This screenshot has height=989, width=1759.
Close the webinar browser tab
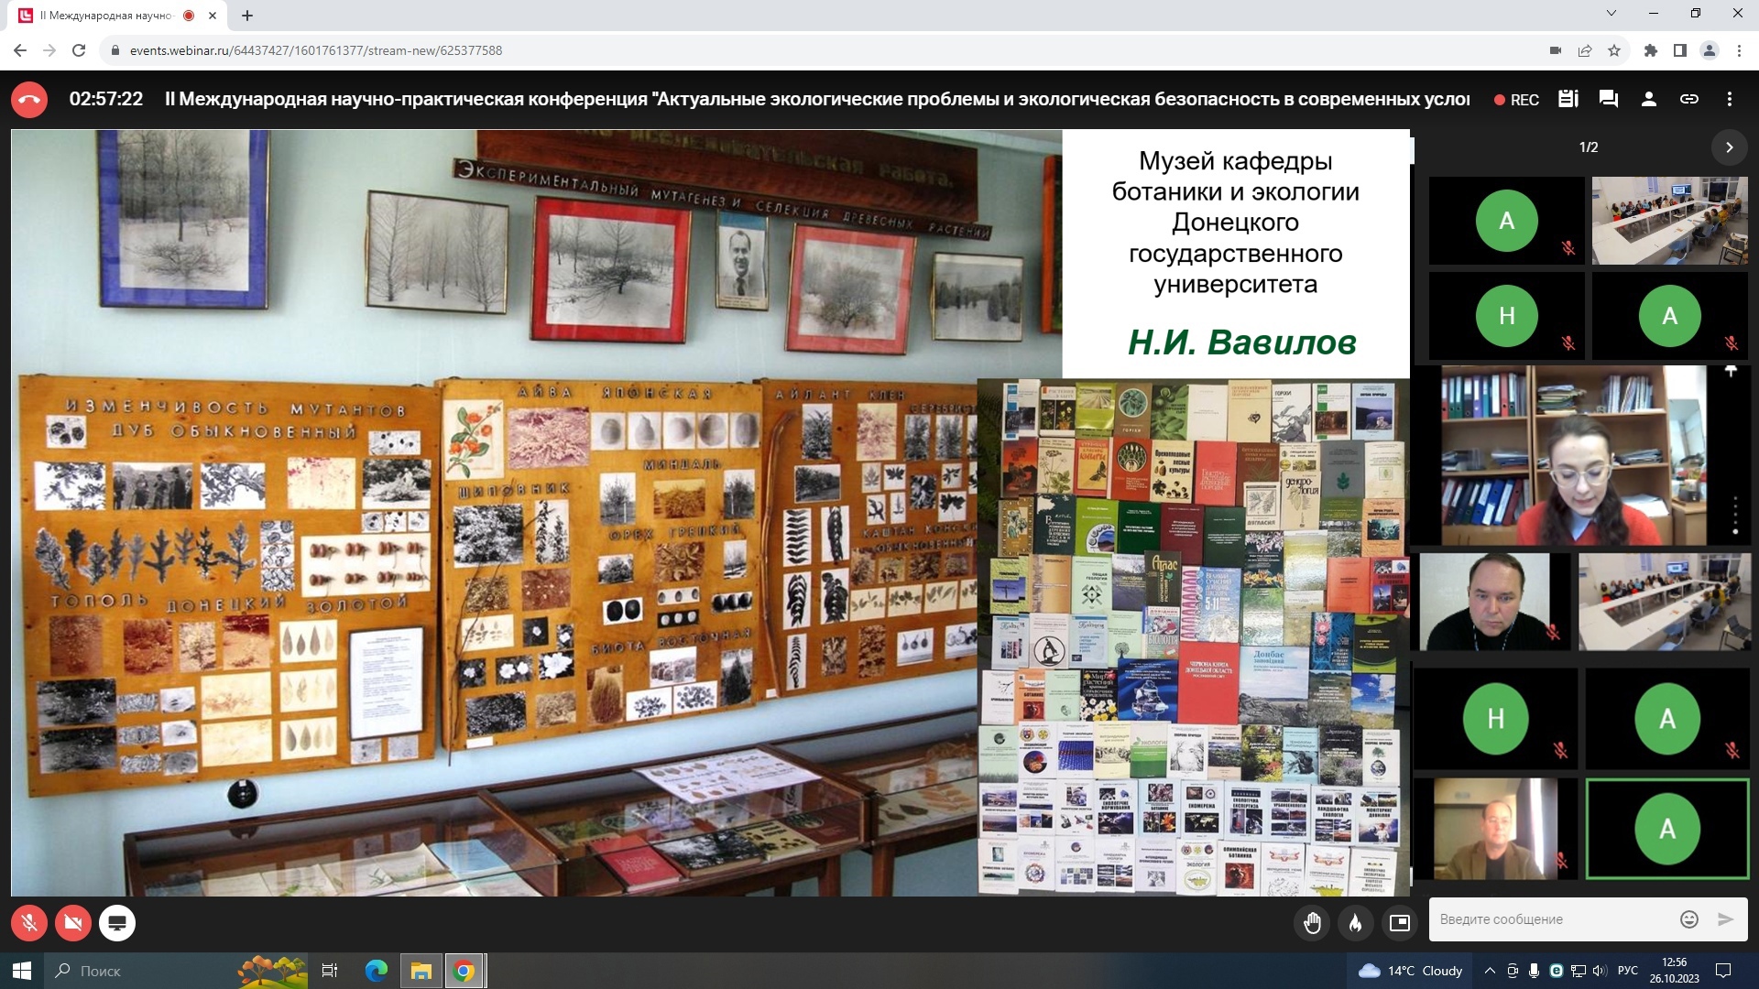pyautogui.click(x=213, y=16)
